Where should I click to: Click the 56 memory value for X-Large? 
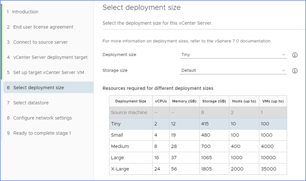pyautogui.click(x=174, y=169)
